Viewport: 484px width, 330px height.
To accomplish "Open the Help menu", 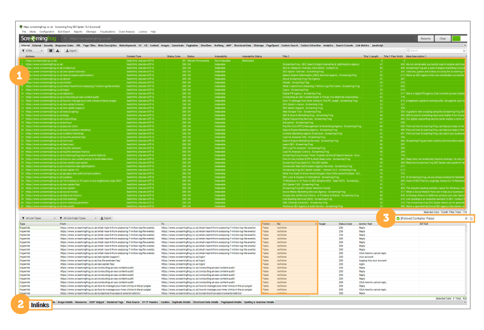I will 153,32.
